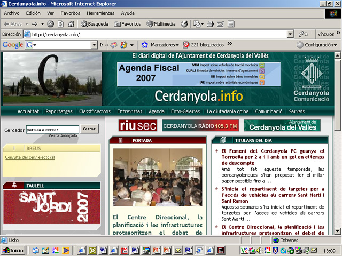Open the Favoritos menu in menu bar

pos(70,13)
